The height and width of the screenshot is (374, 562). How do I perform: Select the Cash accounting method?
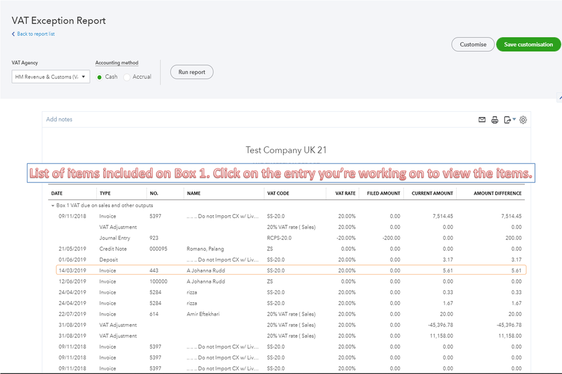pyautogui.click(x=100, y=77)
